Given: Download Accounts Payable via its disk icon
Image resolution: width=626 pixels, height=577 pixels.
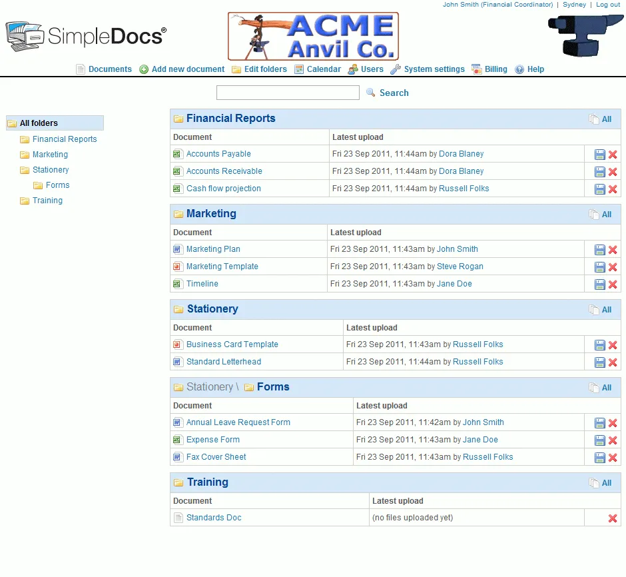Looking at the screenshot, I should pos(599,154).
